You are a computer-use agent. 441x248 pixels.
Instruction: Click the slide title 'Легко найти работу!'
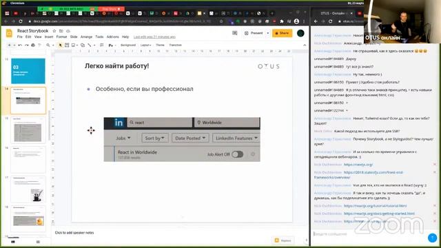[116, 66]
